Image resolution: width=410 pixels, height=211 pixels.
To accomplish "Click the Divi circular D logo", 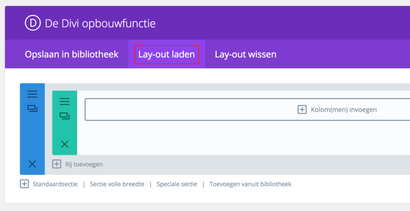I will [x=33, y=23].
